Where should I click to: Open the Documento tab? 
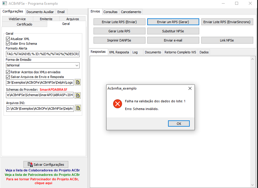[x=153, y=52]
